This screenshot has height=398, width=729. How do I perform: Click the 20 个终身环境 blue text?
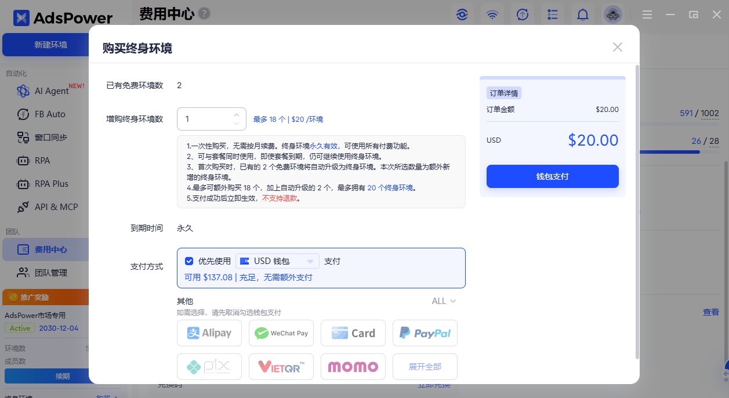pos(390,187)
